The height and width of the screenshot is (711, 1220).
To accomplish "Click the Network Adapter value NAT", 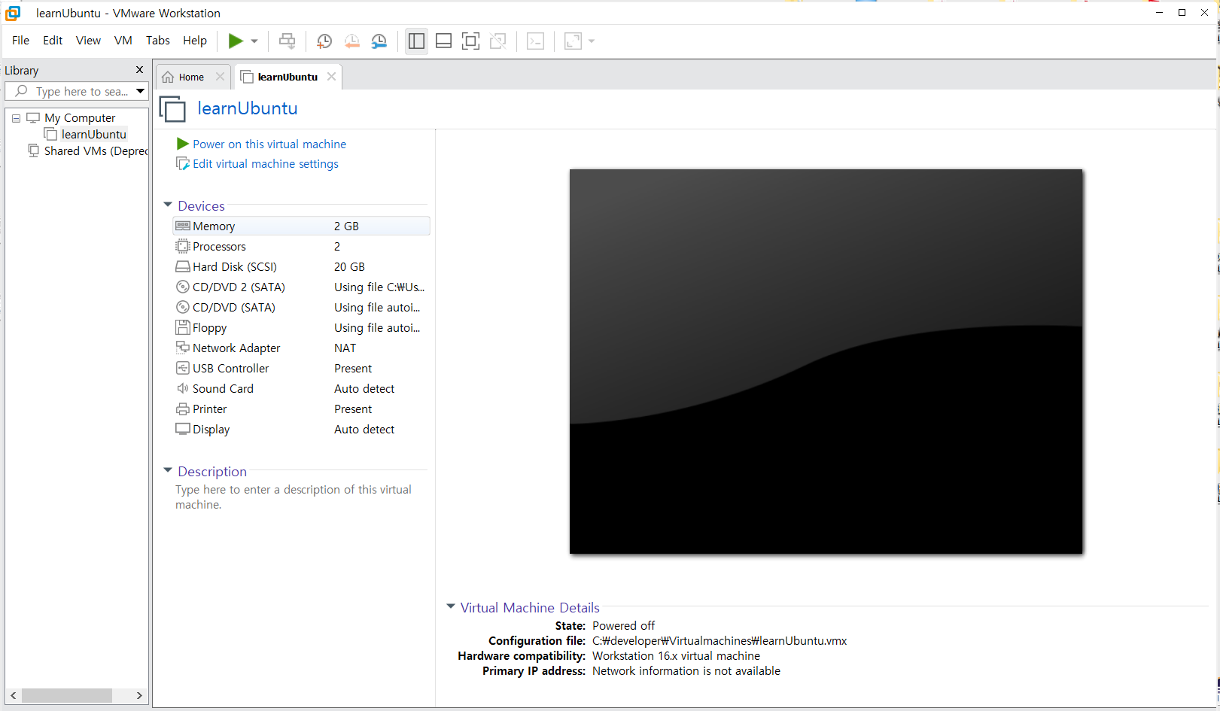I will [345, 348].
